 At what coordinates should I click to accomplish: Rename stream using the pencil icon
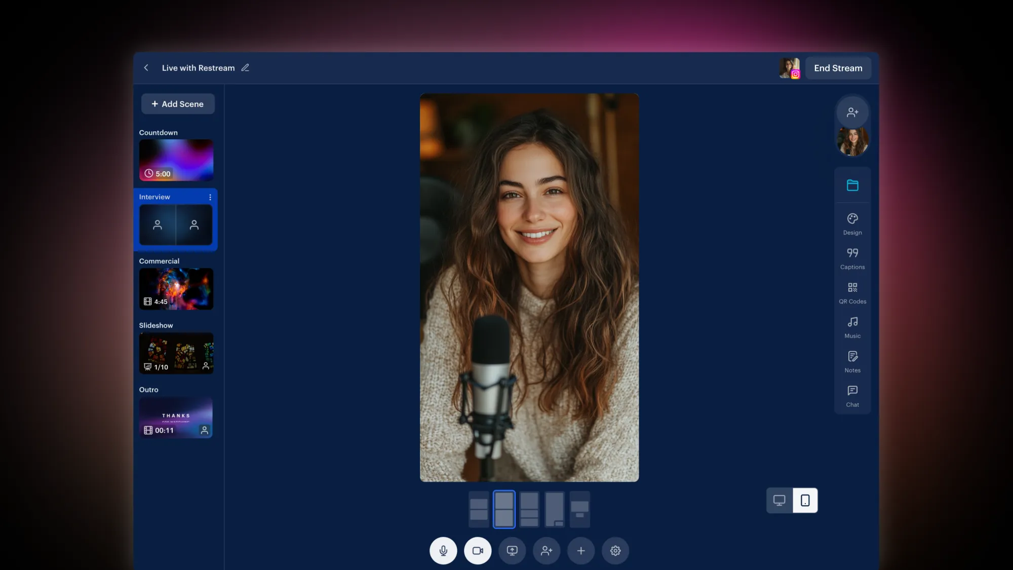tap(245, 67)
